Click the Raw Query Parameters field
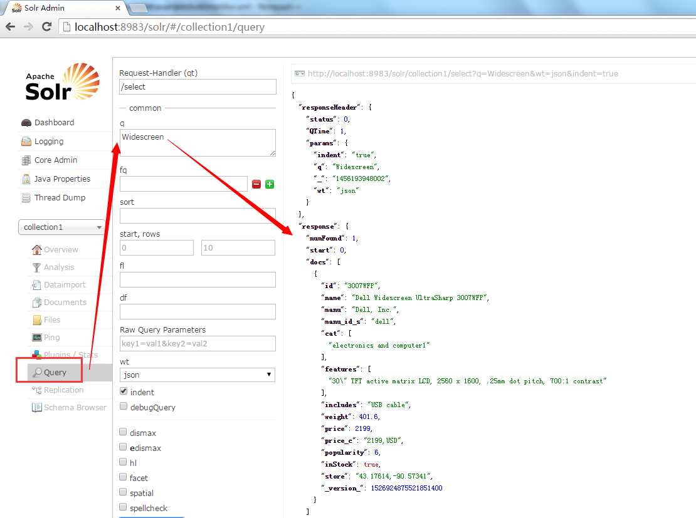Viewport: 696px width, 518px height. pos(198,344)
